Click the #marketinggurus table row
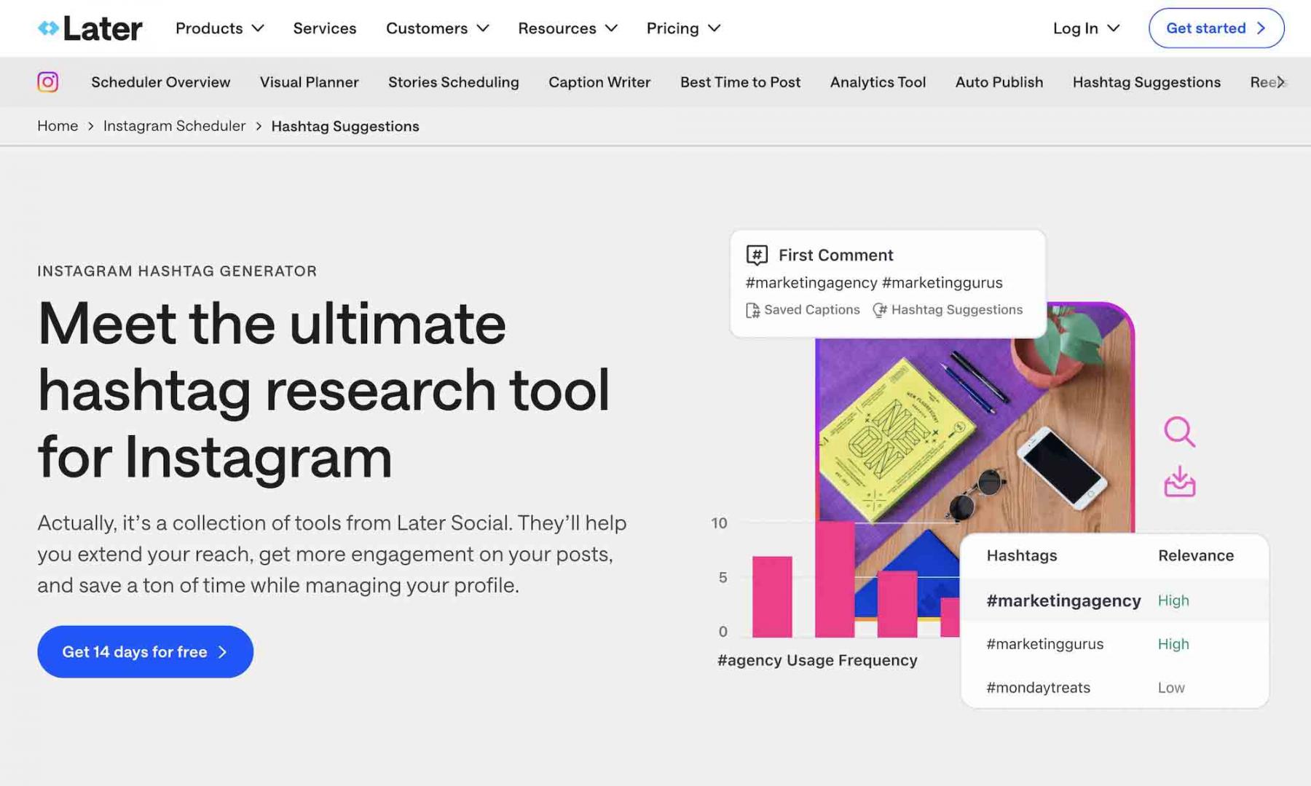This screenshot has height=786, width=1311. coord(1114,644)
